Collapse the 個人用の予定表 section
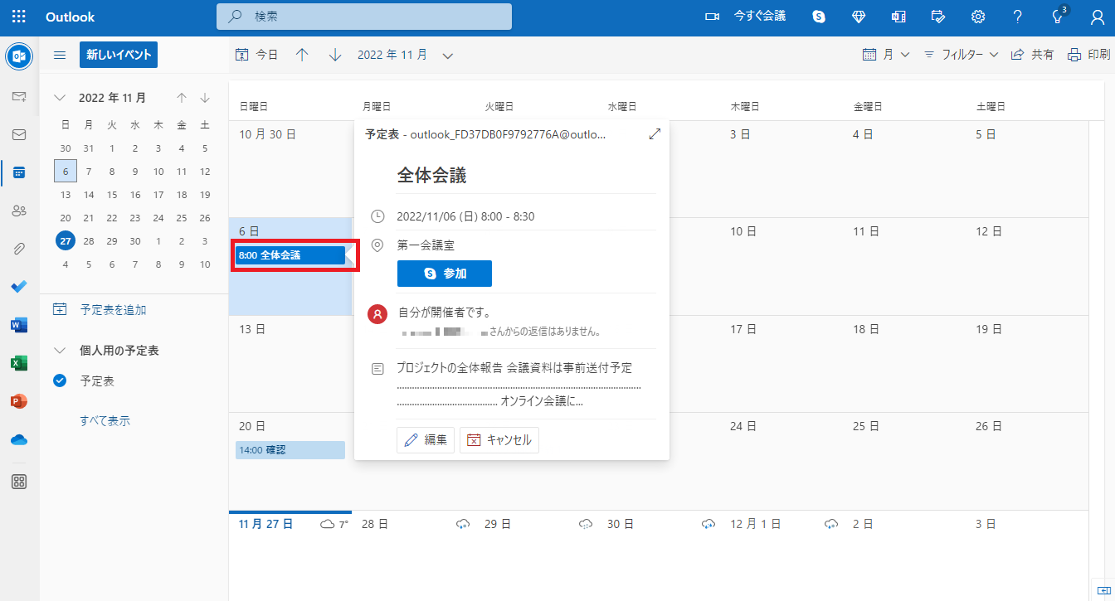This screenshot has width=1115, height=601. (60, 351)
